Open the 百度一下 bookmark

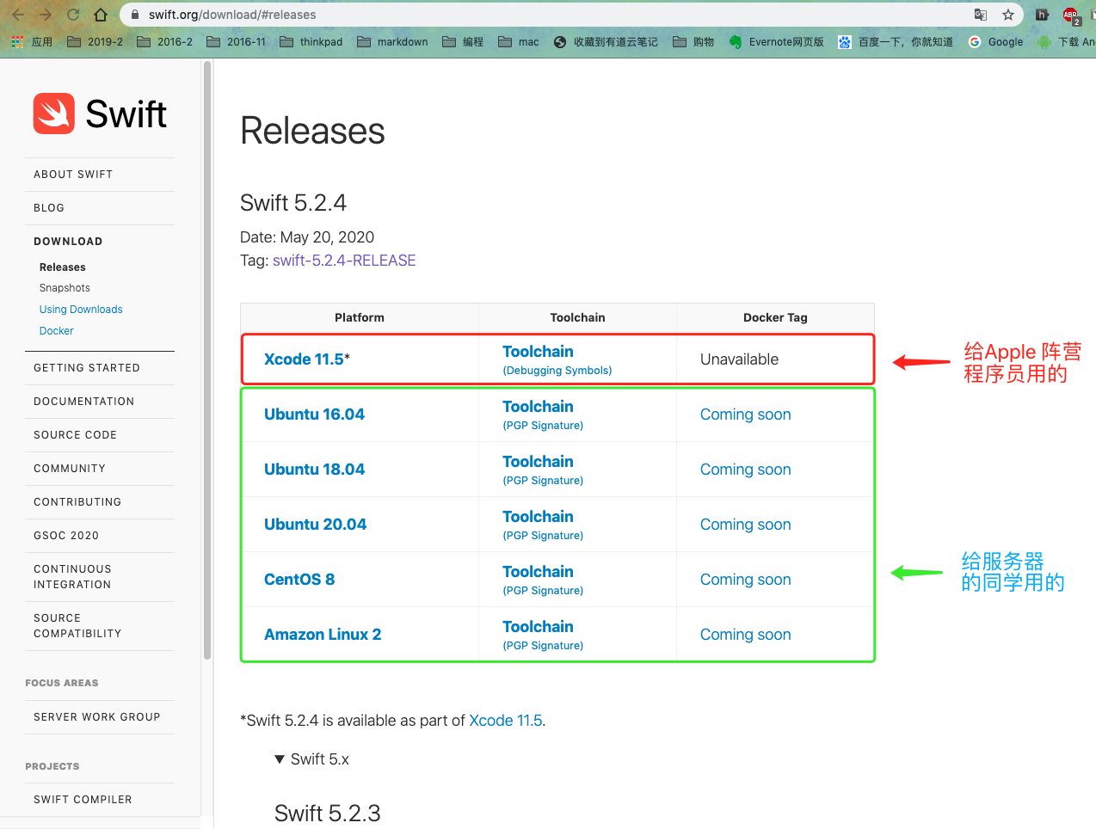pyautogui.click(x=896, y=41)
